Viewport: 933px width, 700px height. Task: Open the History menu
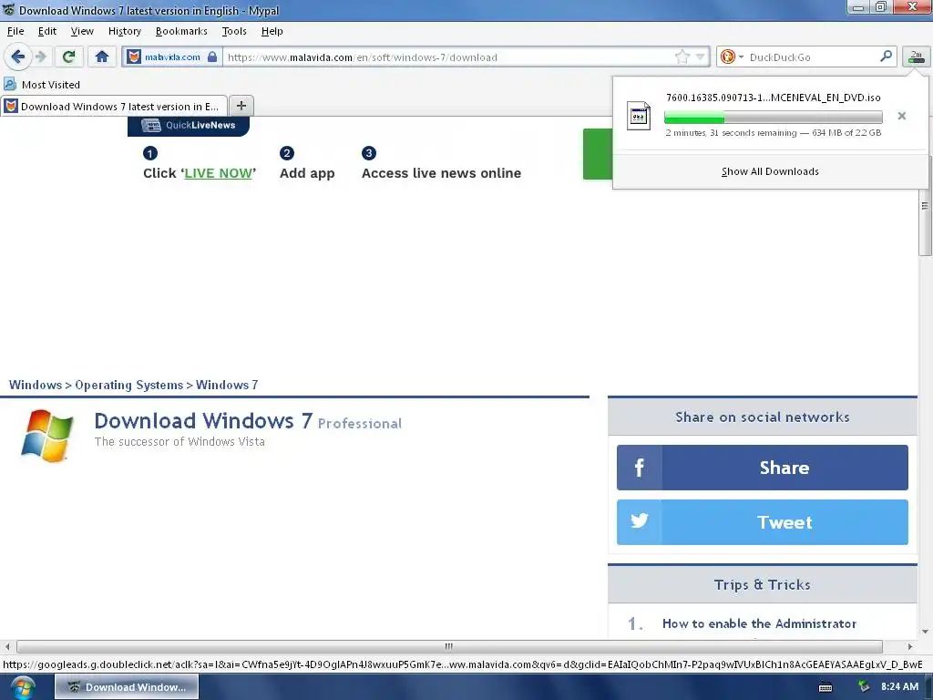click(124, 32)
